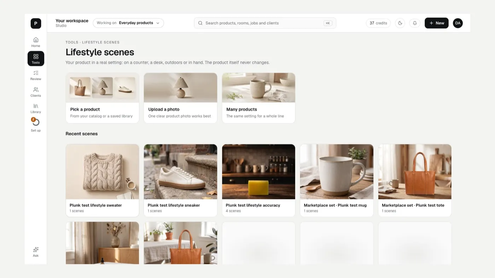Click the '4 scenes' count text
Screen dimensions: 495x278
coord(233,211)
